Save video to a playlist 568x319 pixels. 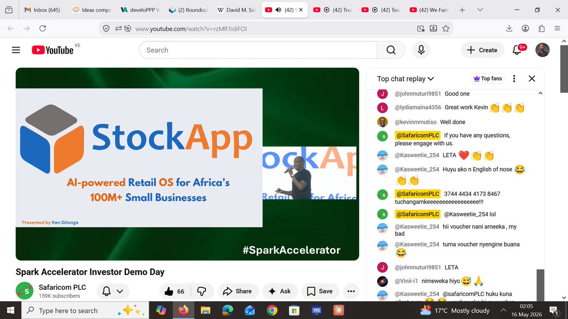click(x=320, y=291)
